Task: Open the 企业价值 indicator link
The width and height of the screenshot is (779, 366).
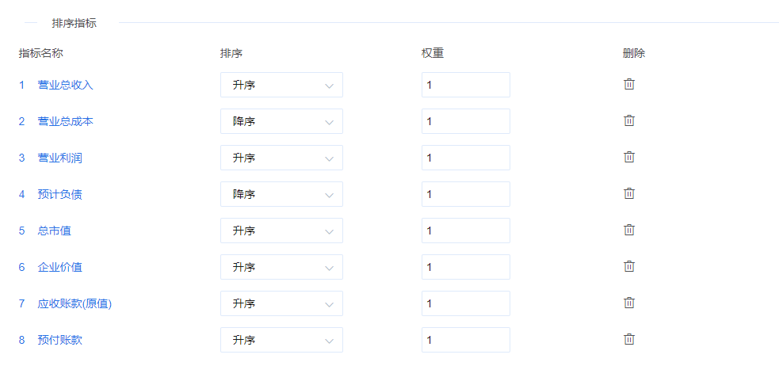Action: click(x=59, y=267)
